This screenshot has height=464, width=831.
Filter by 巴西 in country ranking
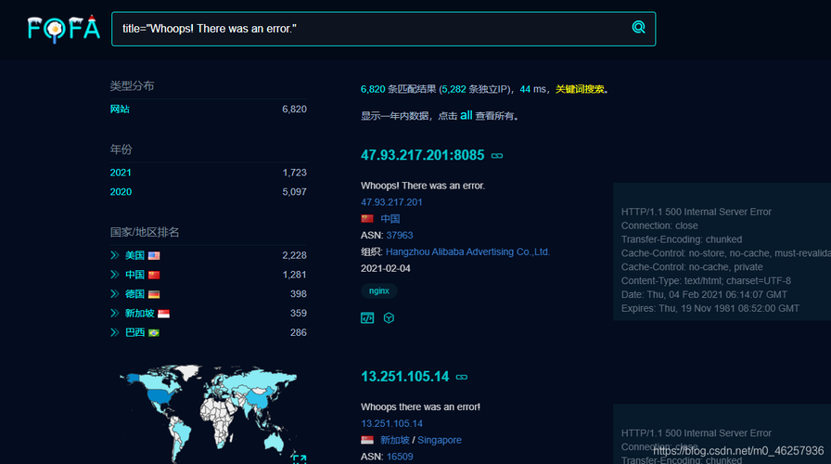pos(134,332)
